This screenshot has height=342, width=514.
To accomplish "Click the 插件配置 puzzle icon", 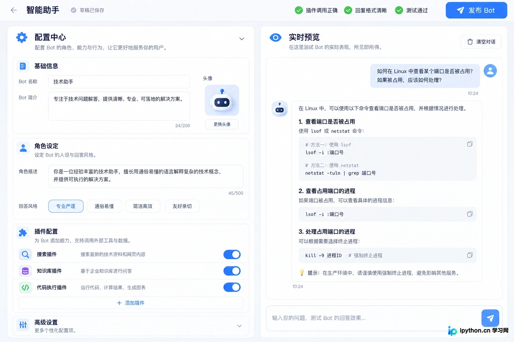I will (x=23, y=232).
